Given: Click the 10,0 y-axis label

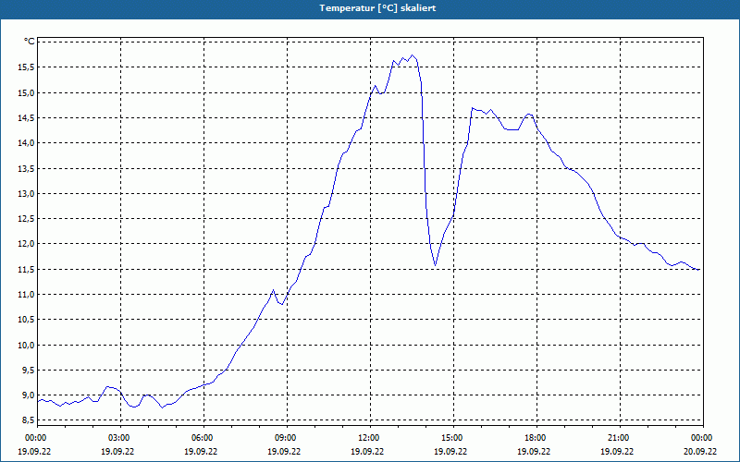Looking at the screenshot, I should [27, 345].
